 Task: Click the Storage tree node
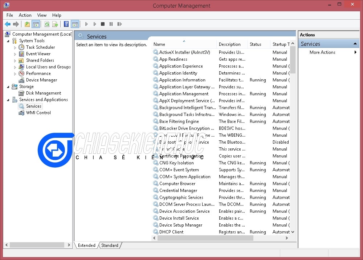pyautogui.click(x=26, y=87)
